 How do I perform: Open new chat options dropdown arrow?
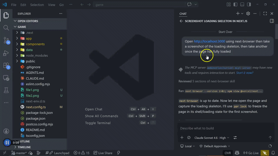(x=242, y=14)
